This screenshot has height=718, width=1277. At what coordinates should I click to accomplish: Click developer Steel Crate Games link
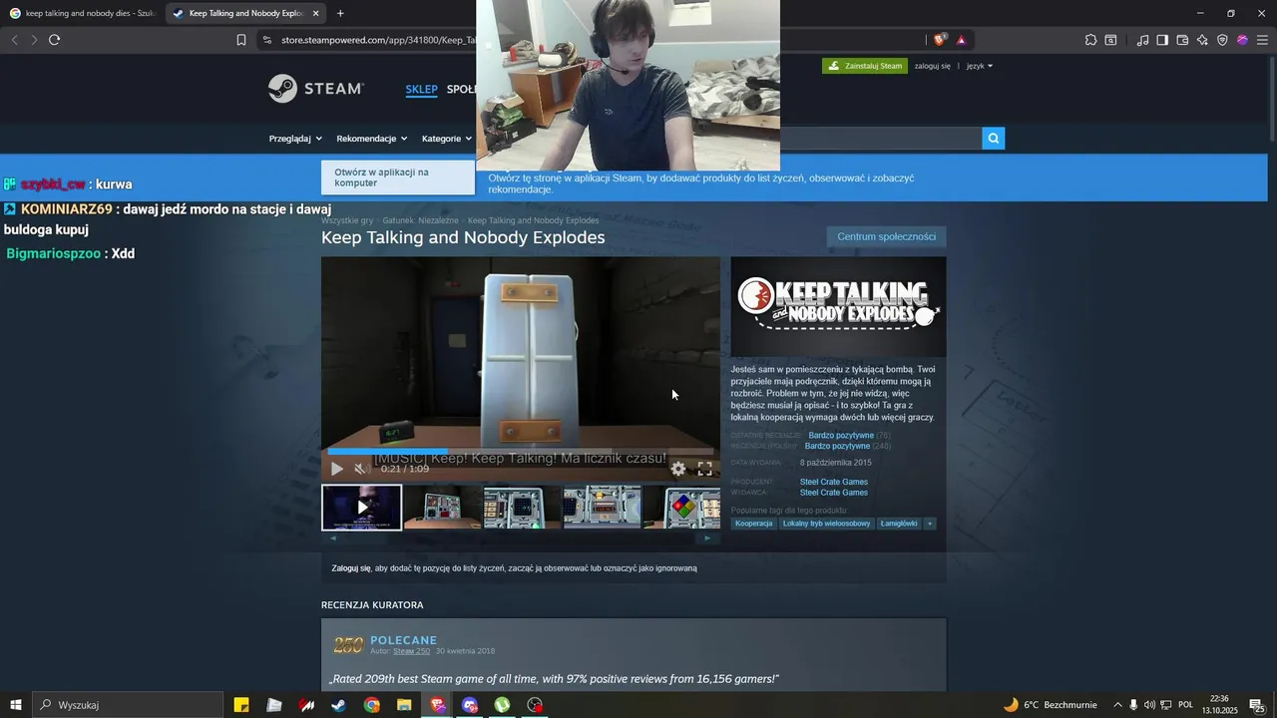coord(834,483)
